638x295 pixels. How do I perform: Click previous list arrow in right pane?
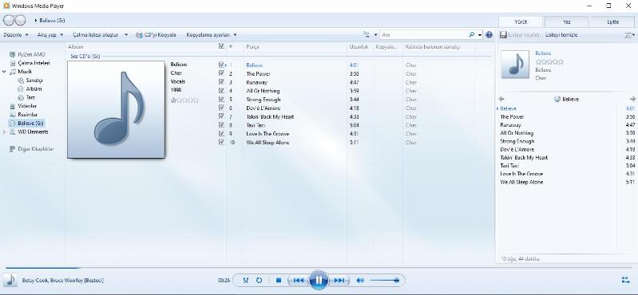[501, 99]
